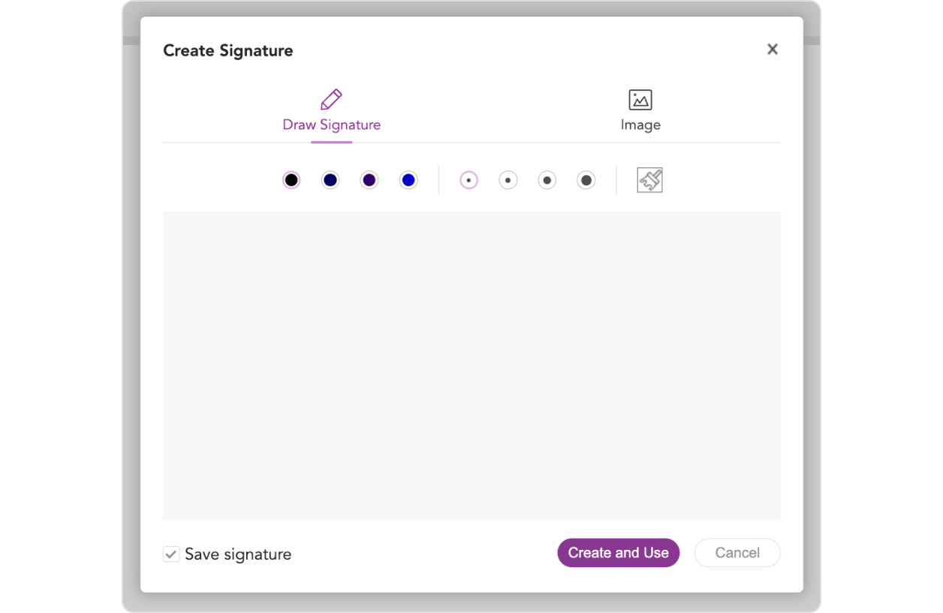Click the picture icon above Image
The height and width of the screenshot is (613, 943).
(640, 99)
